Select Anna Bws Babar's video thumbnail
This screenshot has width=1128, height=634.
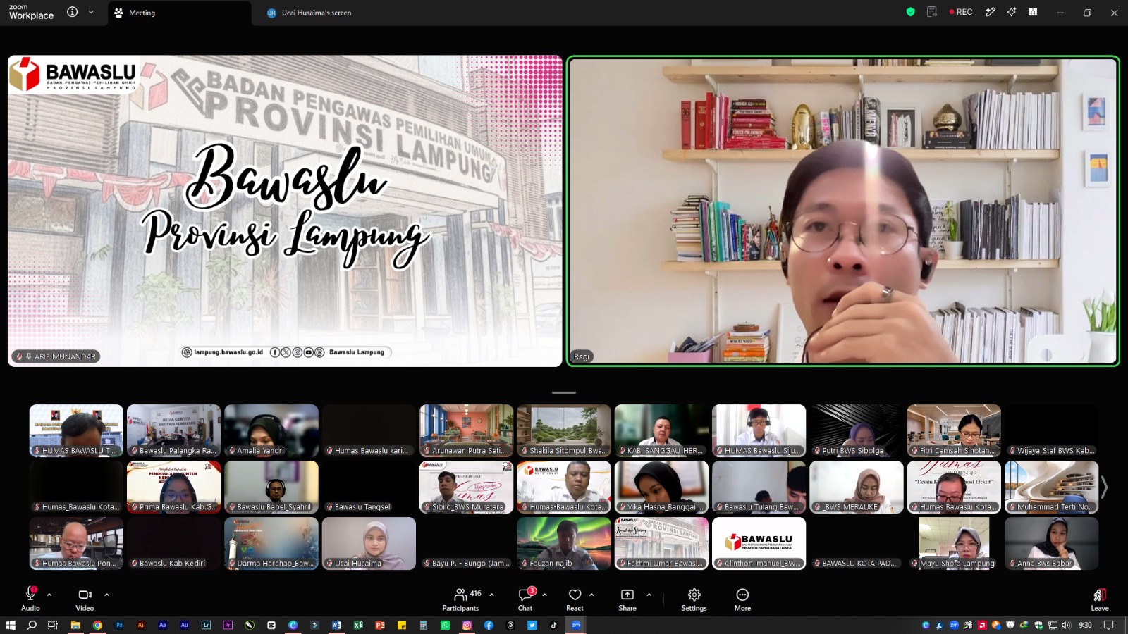click(x=1051, y=543)
